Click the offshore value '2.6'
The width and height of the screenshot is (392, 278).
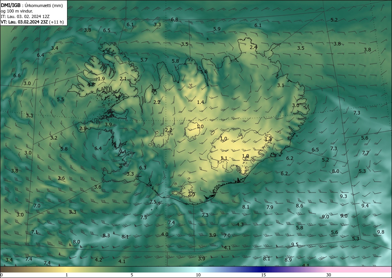(61, 178)
